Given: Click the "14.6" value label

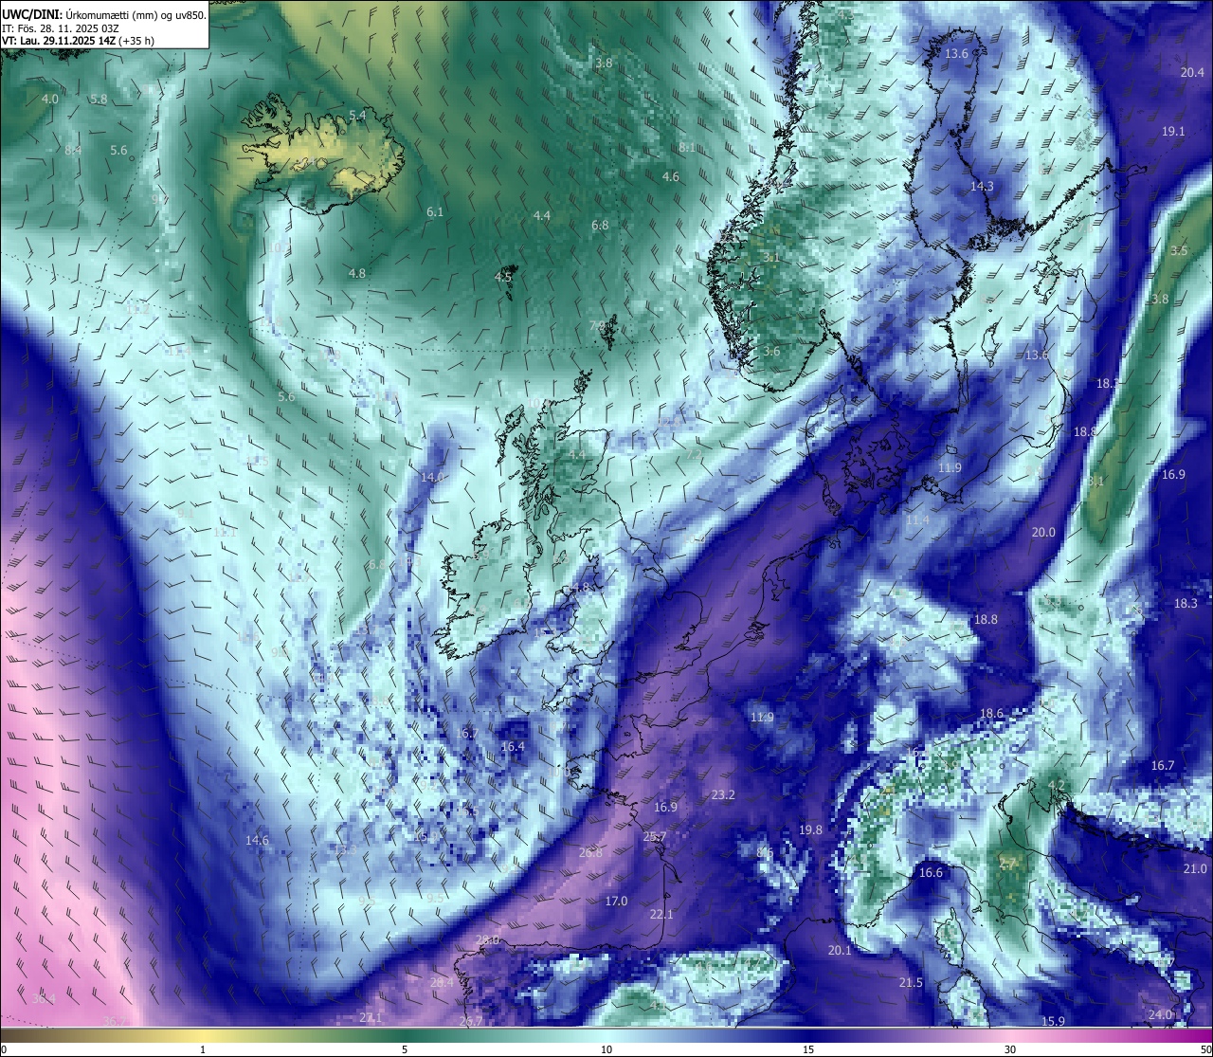Looking at the screenshot, I should (x=257, y=841).
